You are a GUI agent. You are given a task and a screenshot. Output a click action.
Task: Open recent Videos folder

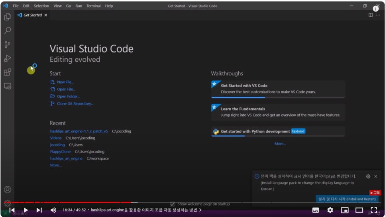click(x=56, y=138)
